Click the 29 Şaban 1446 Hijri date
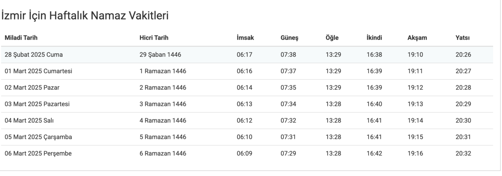Image resolution: width=502 pixels, height=176 pixels. pos(160,55)
